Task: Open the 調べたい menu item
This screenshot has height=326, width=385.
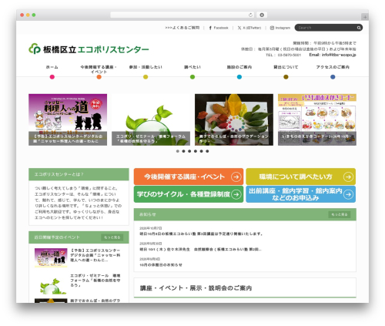Action: tap(192, 67)
